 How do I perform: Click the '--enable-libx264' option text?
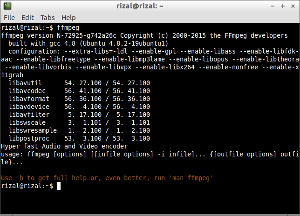coord(165,67)
